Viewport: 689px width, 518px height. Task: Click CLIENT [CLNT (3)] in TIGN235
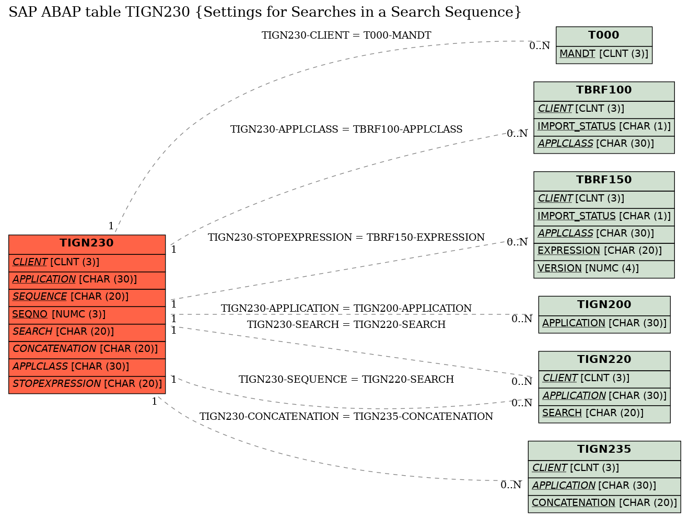(604, 468)
